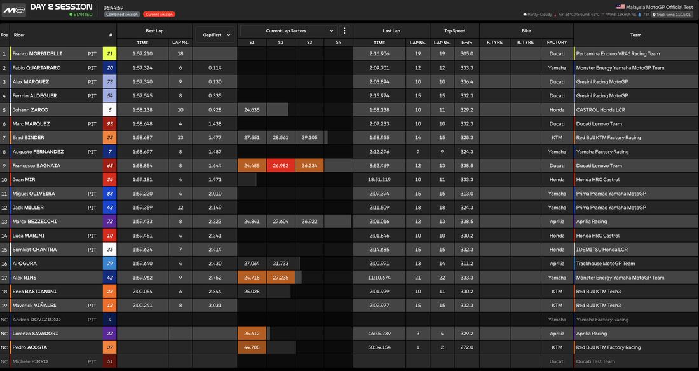The width and height of the screenshot is (699, 371).
Task: Click Bezzecchi's S4 sector progress bar
Action: pos(338,221)
